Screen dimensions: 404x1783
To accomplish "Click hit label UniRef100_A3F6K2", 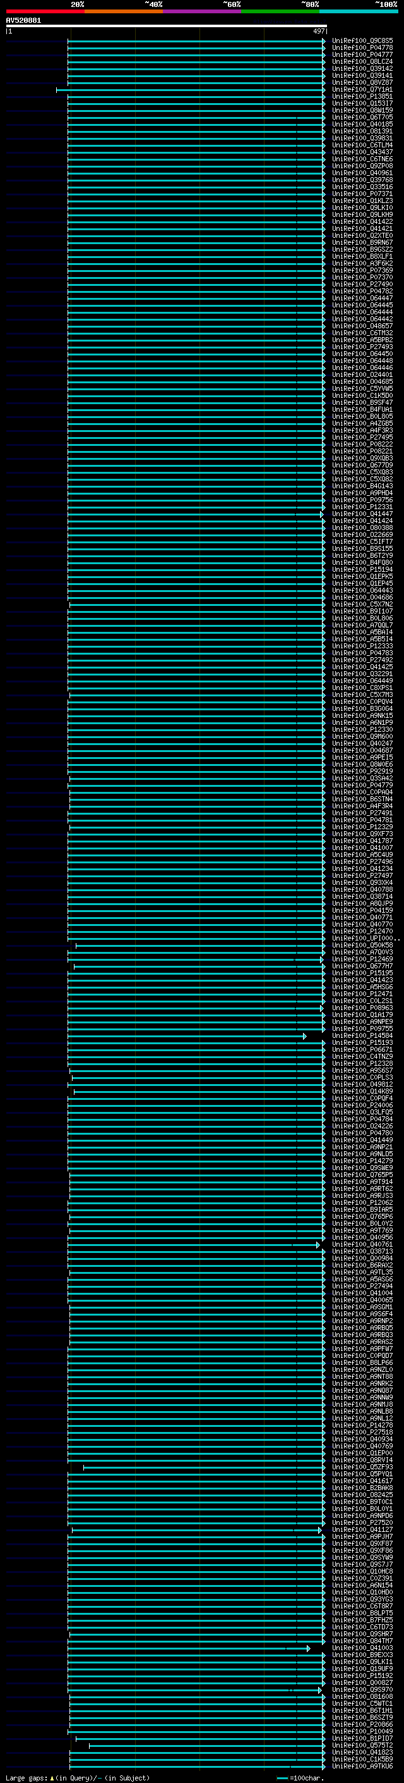I will pos(362,263).
